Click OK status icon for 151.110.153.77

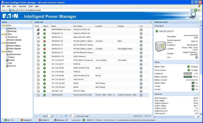click(45, 64)
